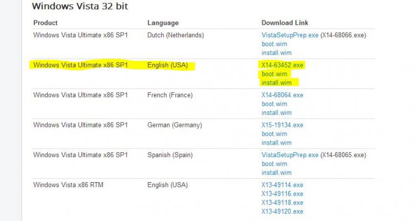Viewport: 415px width, 221px height.
Task: Select the (X14-68065.exe) text
Action: [343, 155]
